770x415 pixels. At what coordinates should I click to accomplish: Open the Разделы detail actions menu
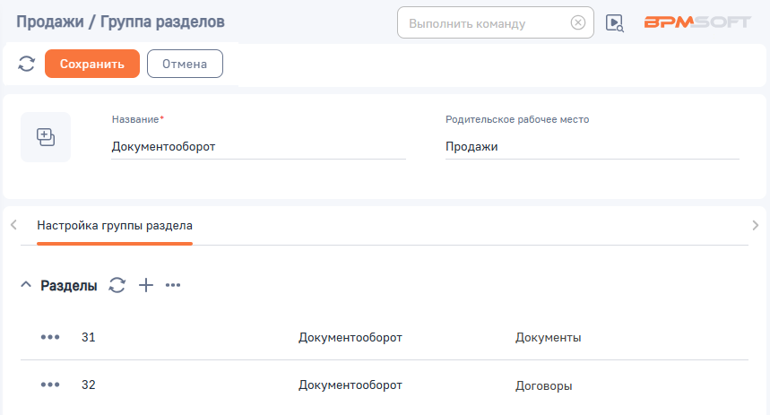point(173,285)
